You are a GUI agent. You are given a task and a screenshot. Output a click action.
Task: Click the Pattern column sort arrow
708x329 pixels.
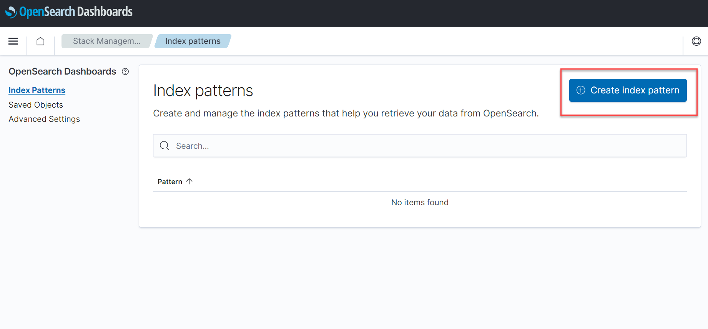click(x=189, y=181)
